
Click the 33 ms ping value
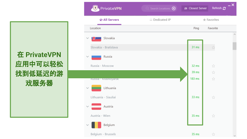195,97
